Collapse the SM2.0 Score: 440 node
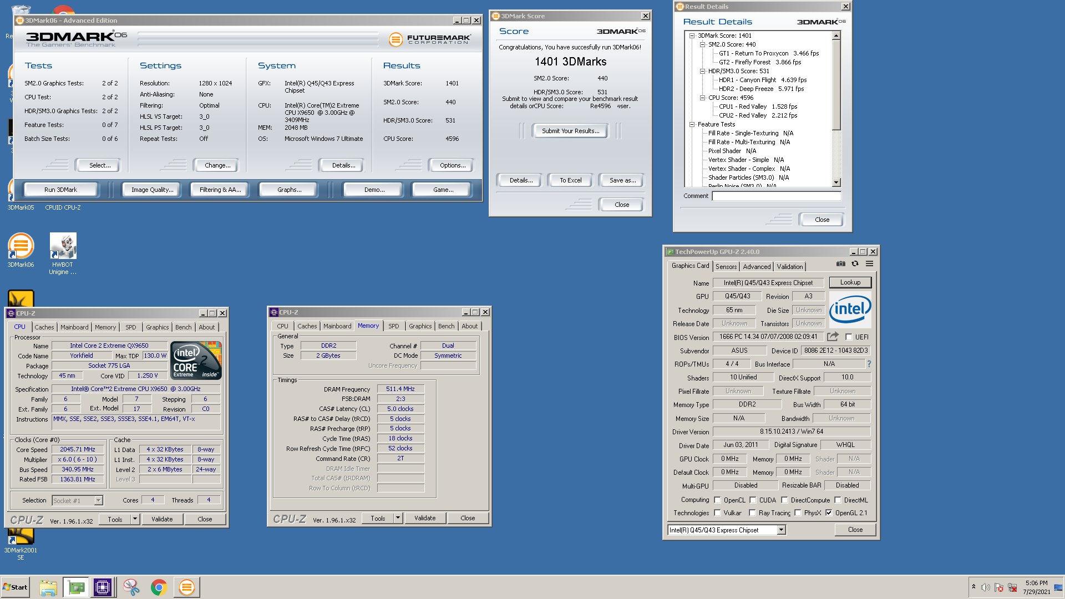This screenshot has height=599, width=1065. click(702, 44)
